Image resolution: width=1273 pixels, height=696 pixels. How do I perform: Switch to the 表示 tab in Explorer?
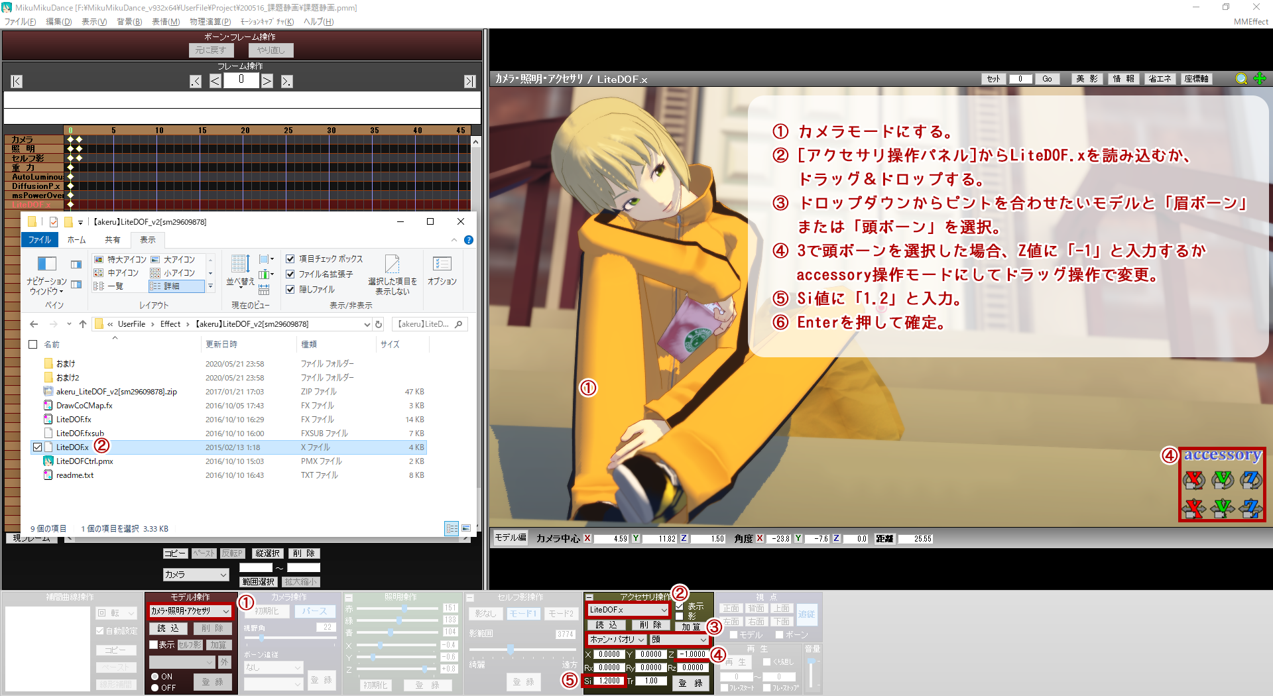click(x=147, y=240)
